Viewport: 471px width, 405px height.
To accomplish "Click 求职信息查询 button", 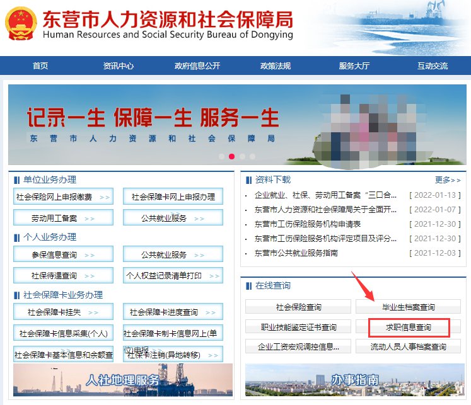I will point(408,327).
